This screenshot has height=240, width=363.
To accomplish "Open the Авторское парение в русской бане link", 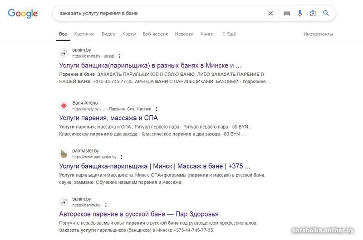I will (x=139, y=214).
